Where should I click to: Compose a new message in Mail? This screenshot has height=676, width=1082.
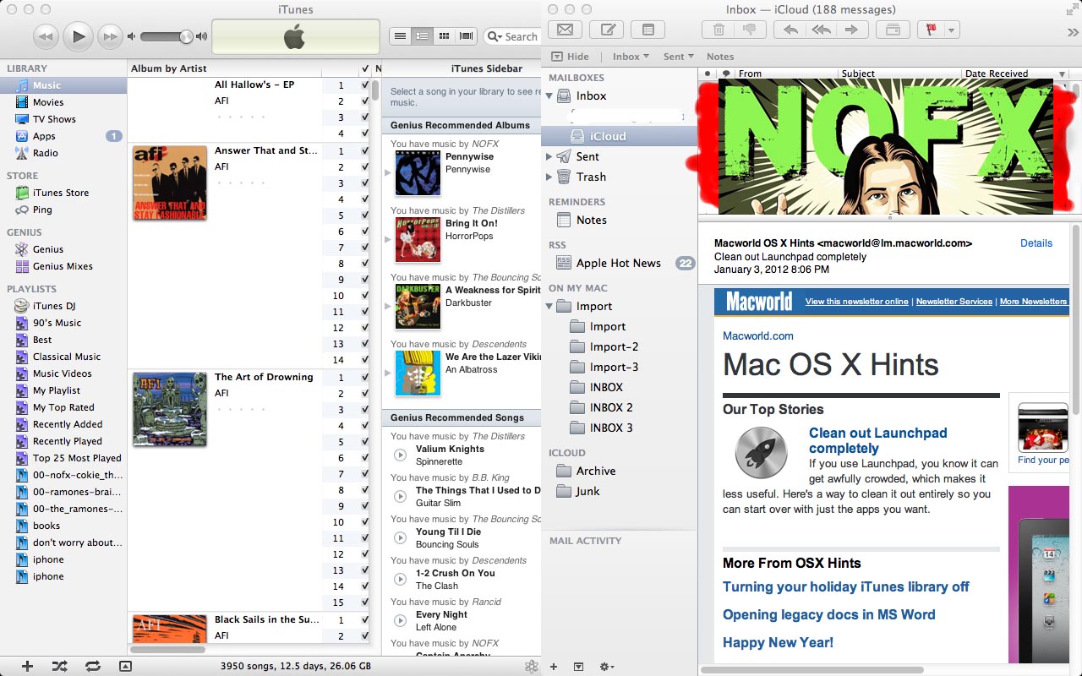tap(606, 30)
